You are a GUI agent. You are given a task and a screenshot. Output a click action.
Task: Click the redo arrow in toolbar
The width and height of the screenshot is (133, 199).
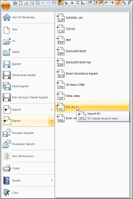coord(49,3)
